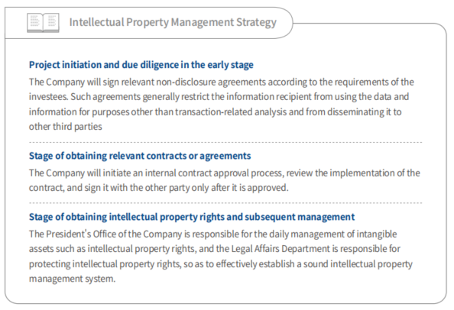The height and width of the screenshot is (310, 454).
Task: Click the word 'investees' in first paragraph
Action: [x=48, y=96]
